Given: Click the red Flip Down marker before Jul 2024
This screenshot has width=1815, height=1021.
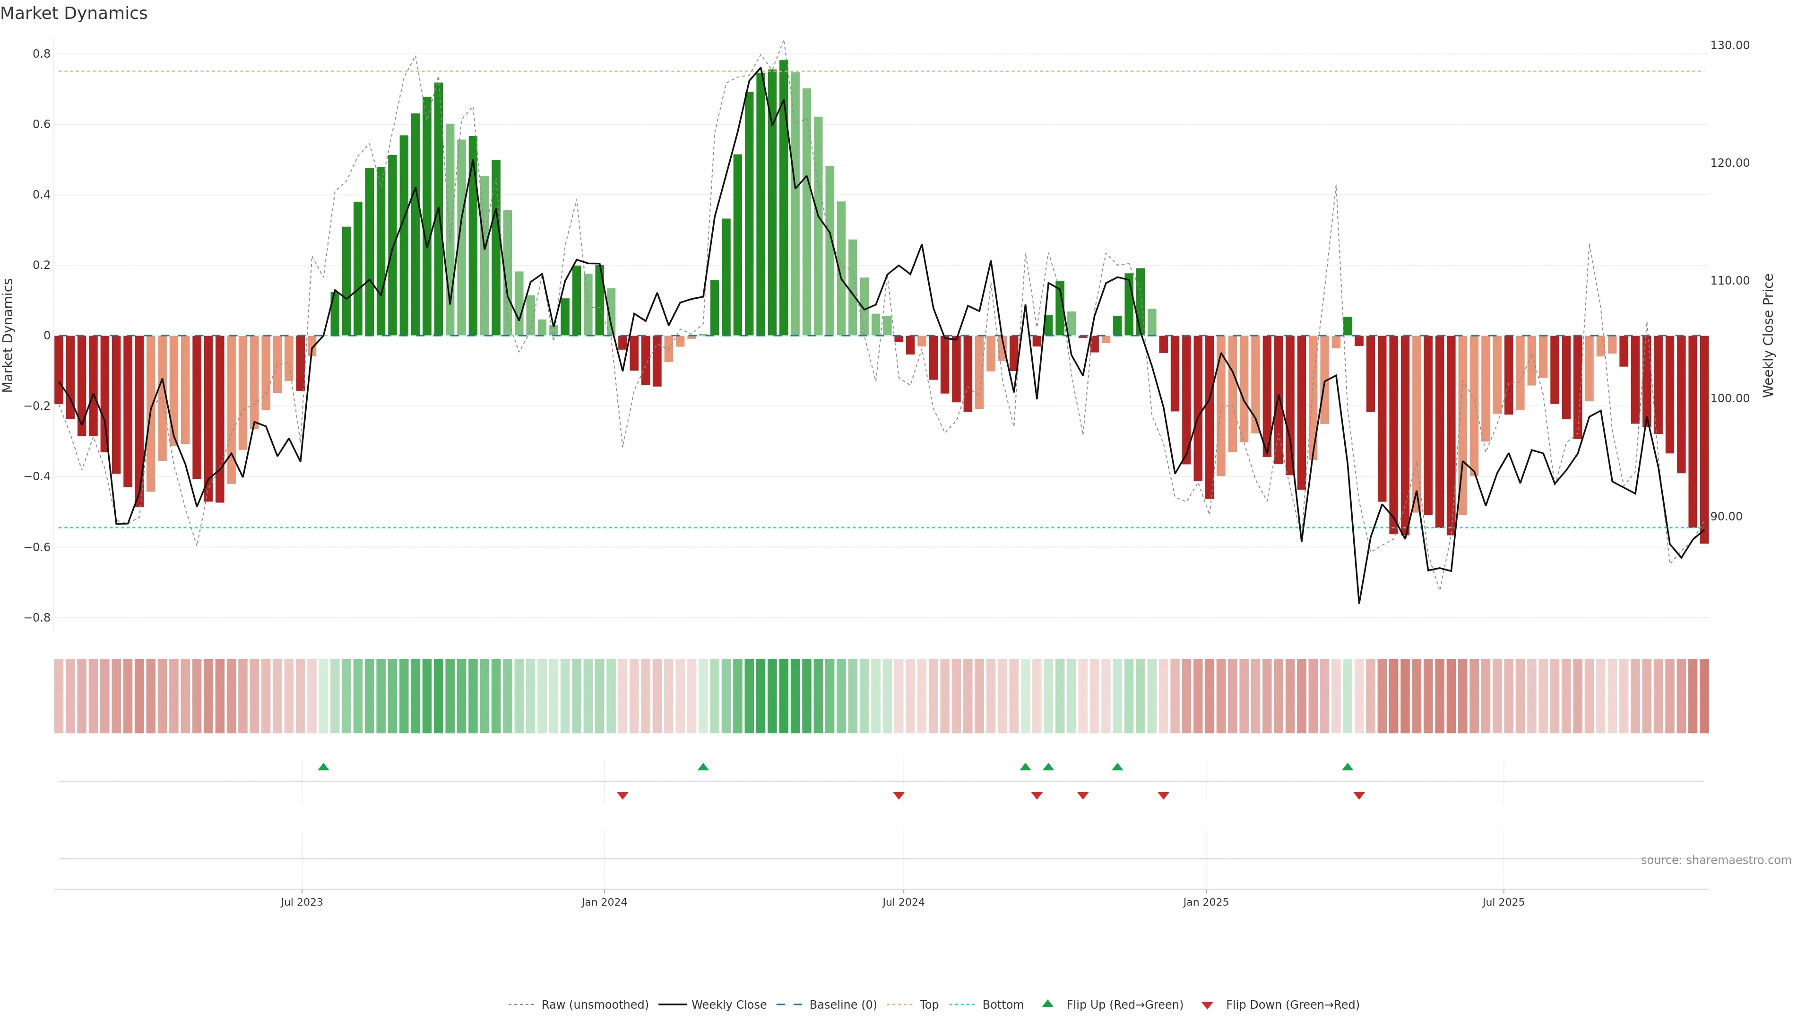Looking at the screenshot, I should 899,796.
